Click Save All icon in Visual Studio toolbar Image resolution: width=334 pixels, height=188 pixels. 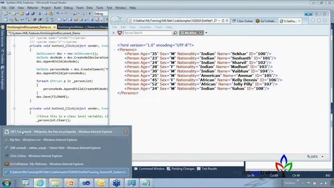point(32,14)
